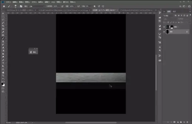Open the third menu bar item
The width and height of the screenshot is (192, 124).
pyautogui.click(x=21, y=2)
